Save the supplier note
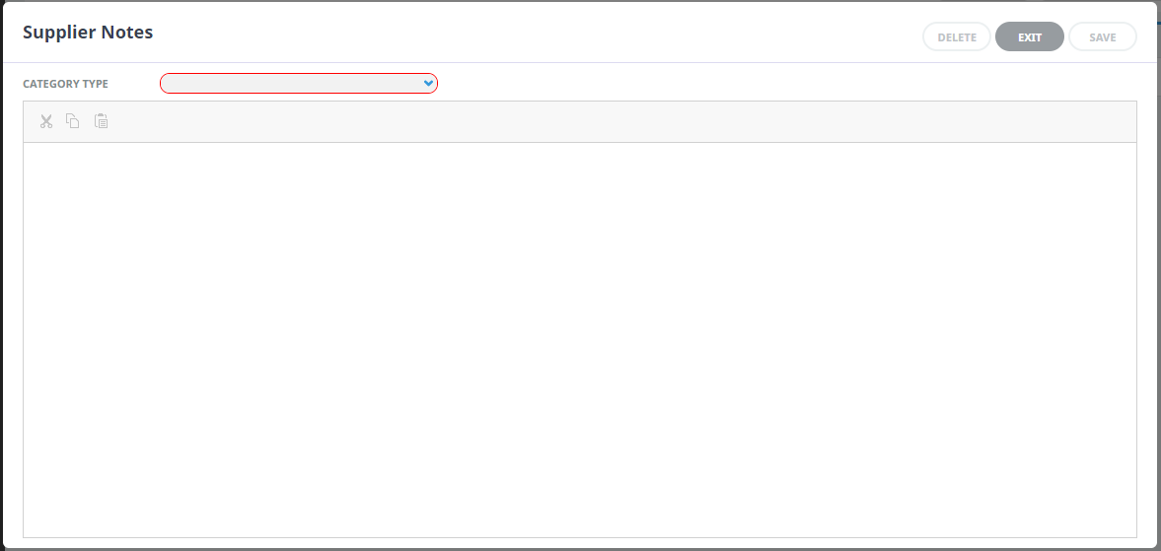Screen dimensions: 1161x551 pyautogui.click(x=1102, y=37)
